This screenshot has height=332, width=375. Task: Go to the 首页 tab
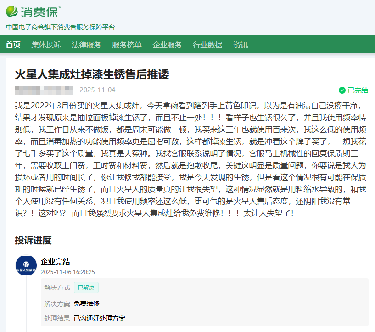[x=13, y=45]
